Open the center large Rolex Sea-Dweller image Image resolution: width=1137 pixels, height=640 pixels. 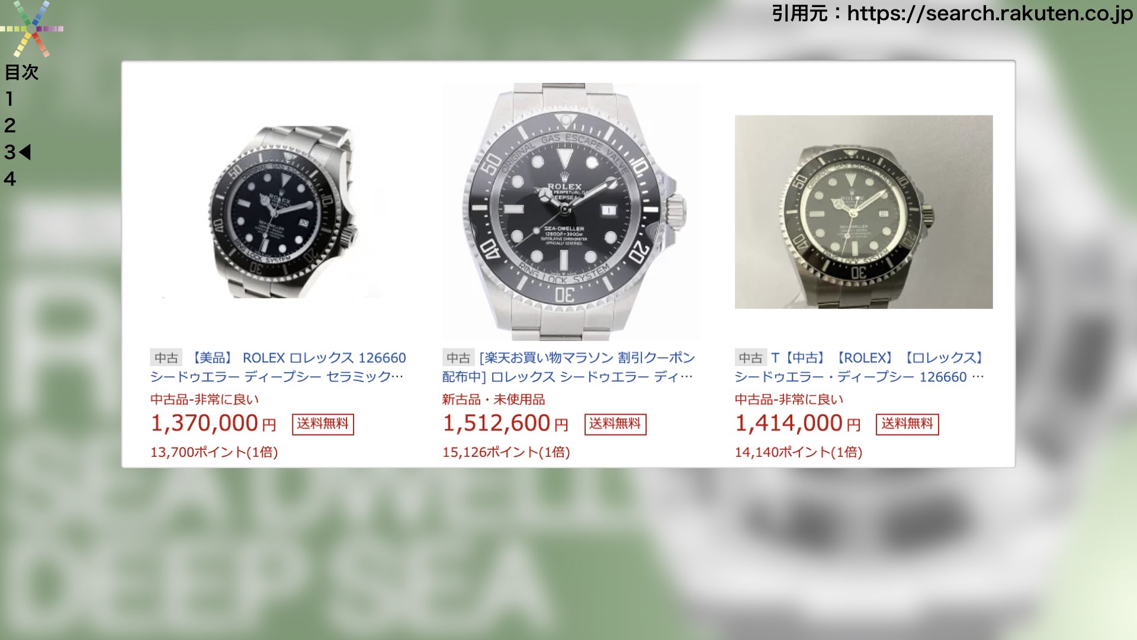[x=571, y=212]
